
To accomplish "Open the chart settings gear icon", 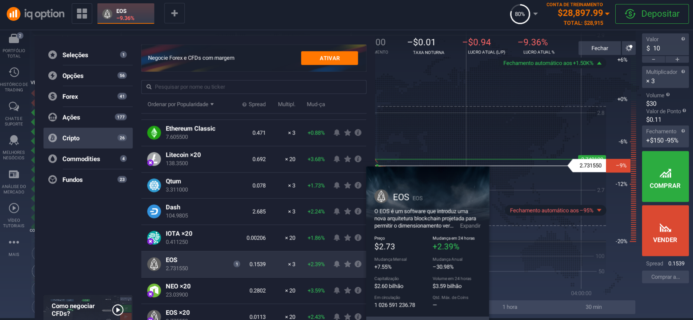I will tap(629, 48).
